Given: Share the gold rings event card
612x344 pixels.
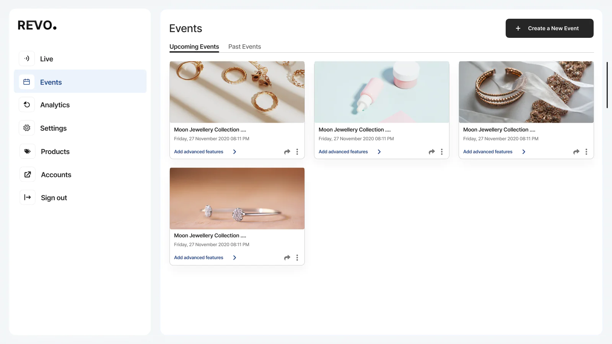Looking at the screenshot, I should click(287, 152).
